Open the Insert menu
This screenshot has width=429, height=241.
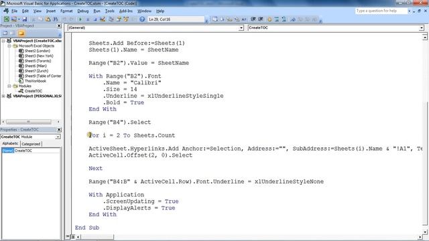[51, 11]
